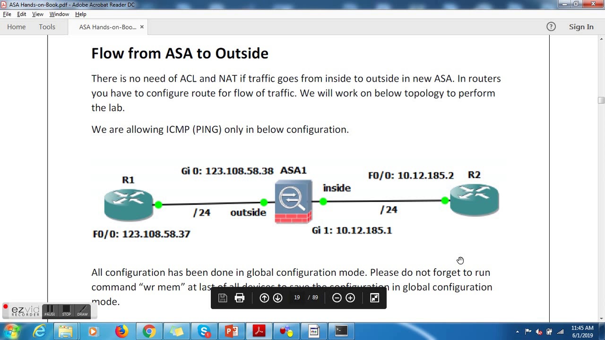This screenshot has width=605, height=340.
Task: Click the Action Center flag tray icon
Action: pos(528,332)
